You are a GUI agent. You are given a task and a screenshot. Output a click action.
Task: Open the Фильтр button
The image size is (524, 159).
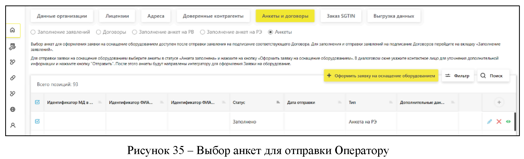[x=458, y=76]
